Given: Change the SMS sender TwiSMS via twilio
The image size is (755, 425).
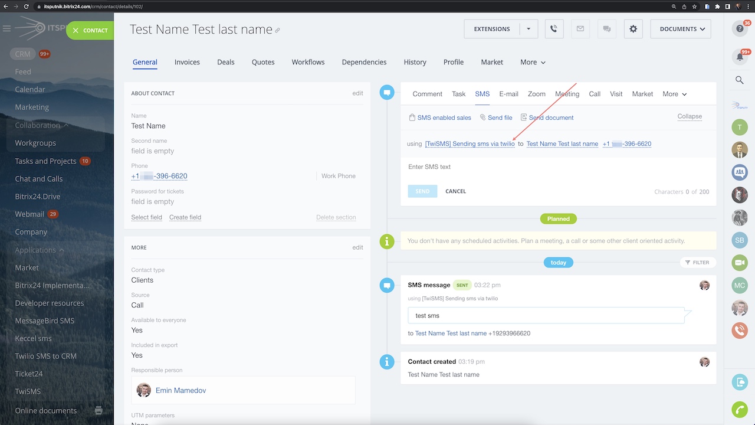Looking at the screenshot, I should pos(470,144).
